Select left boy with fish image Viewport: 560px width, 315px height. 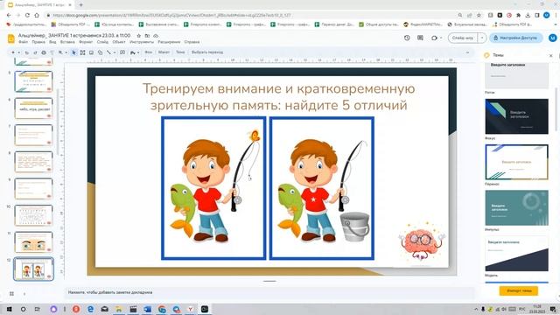pyautogui.click(x=213, y=188)
